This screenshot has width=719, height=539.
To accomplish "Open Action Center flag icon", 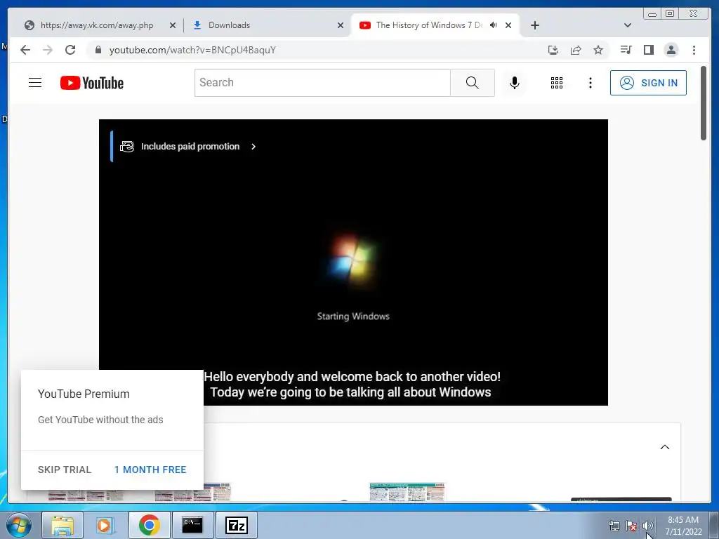I will tap(631, 526).
